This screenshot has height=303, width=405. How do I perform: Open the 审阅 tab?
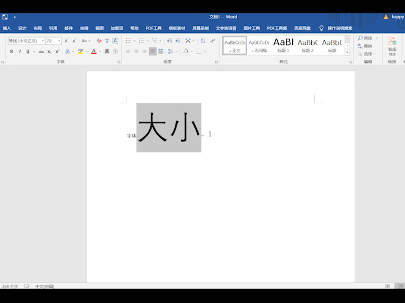[84, 28]
